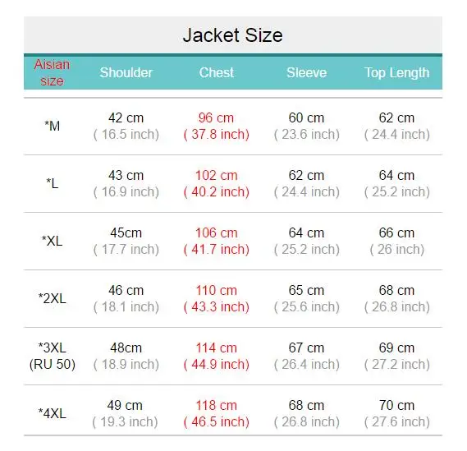Viewport: 467px width, 451px height.
Task: Click the Shoulder column header
Action: [x=126, y=73]
